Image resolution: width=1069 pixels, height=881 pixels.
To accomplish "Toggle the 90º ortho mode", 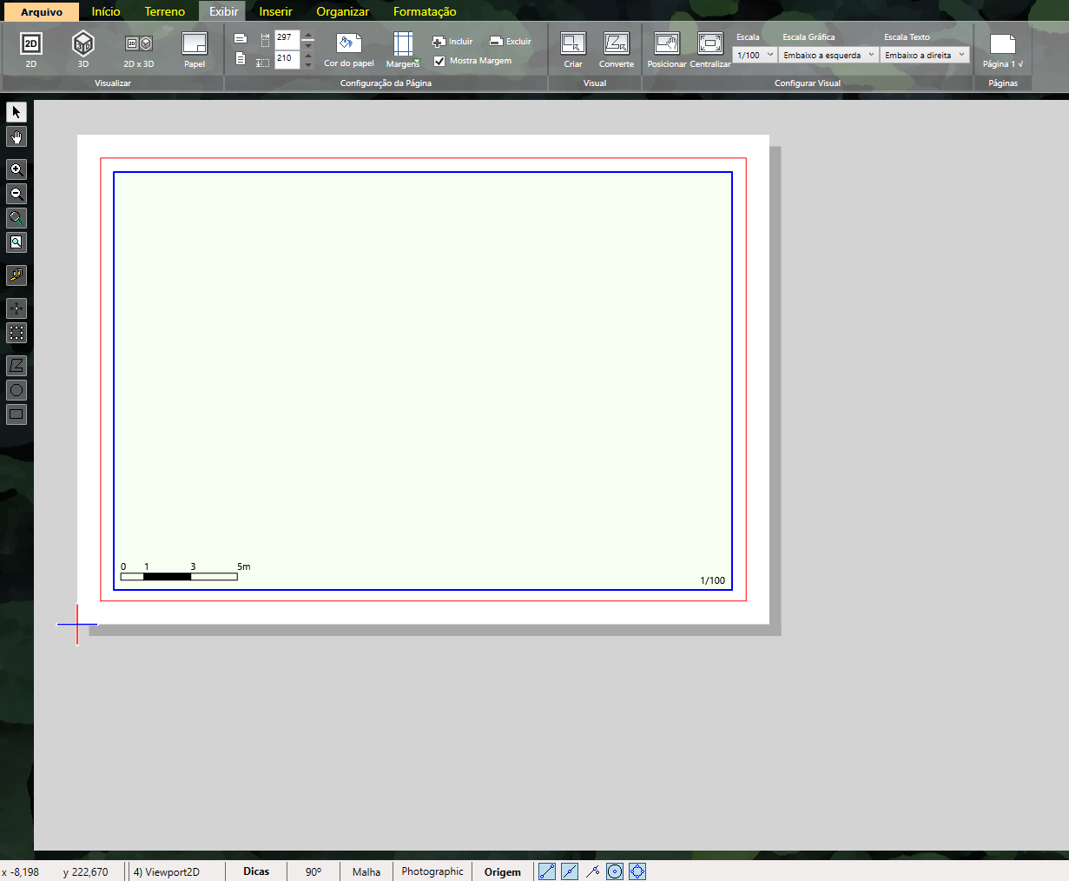I will coord(313,871).
